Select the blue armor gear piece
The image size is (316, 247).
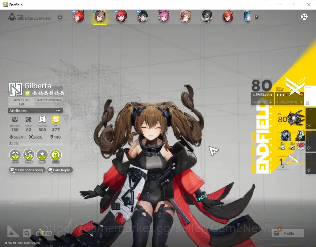point(285,136)
